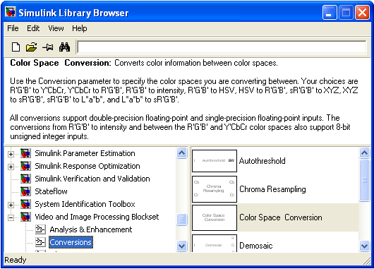Select Simulink Verification and Validation in the tree
374x269 pixels.
92,179
